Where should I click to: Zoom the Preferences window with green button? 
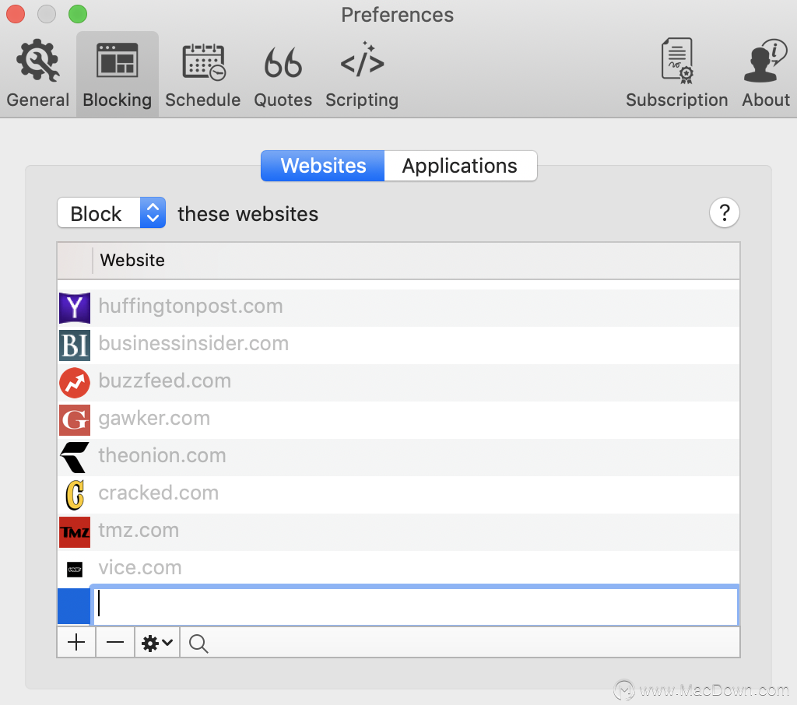[78, 14]
